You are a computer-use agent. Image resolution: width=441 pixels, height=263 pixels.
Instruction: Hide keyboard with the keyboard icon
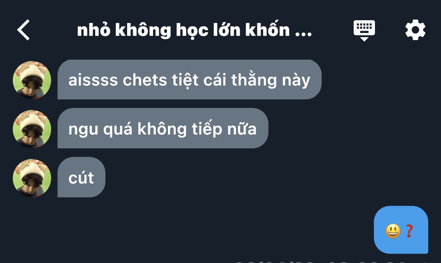[x=364, y=31]
